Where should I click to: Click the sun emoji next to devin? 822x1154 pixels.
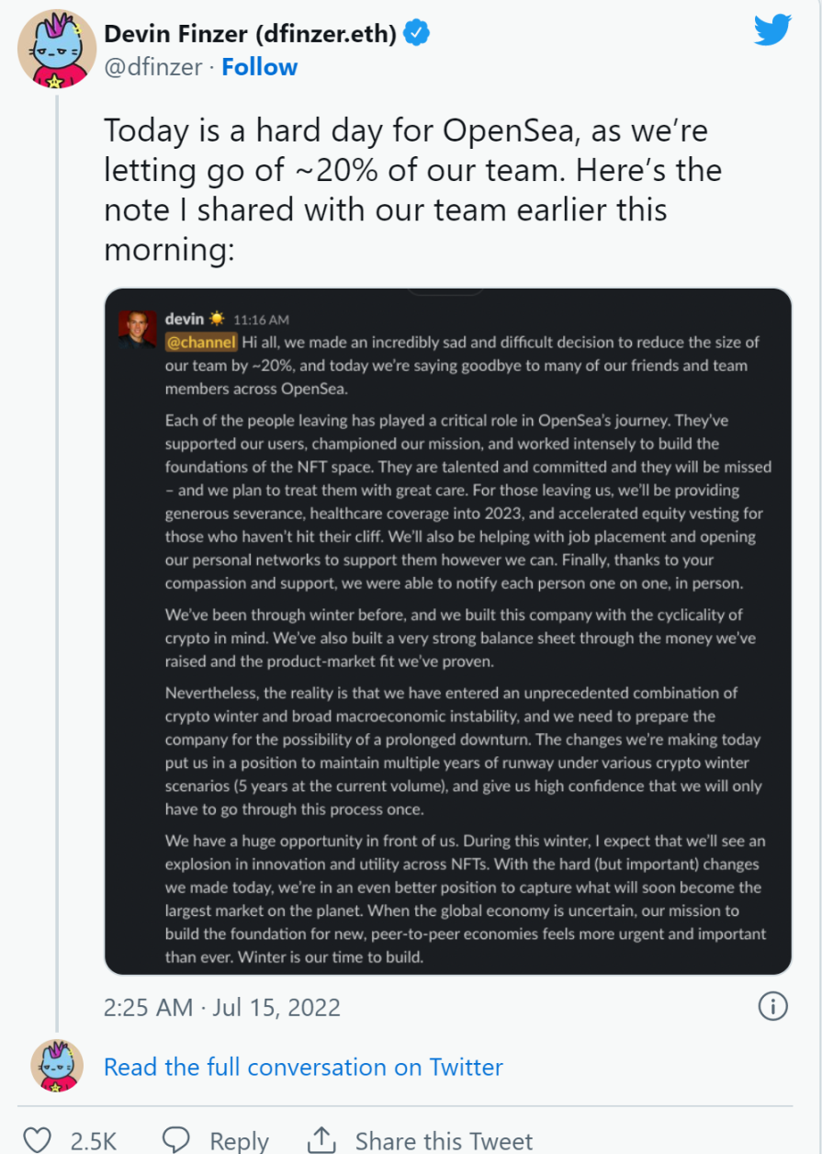[x=217, y=319]
